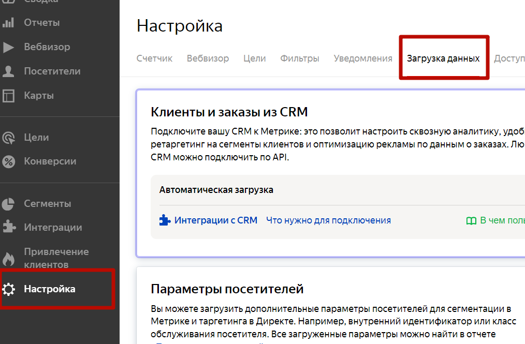Switch to the Фильтры tab
Image resolution: width=525 pixels, height=344 pixels.
300,58
